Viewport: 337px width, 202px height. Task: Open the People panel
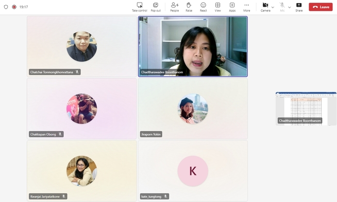click(x=175, y=7)
